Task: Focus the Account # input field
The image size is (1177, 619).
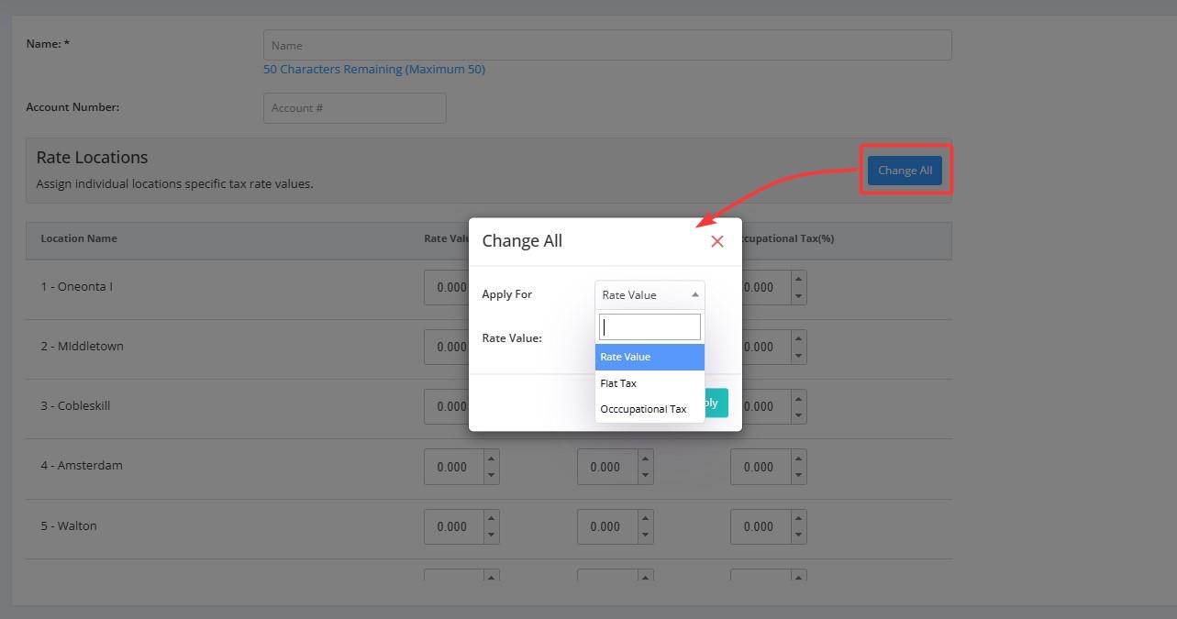Action: coord(354,107)
